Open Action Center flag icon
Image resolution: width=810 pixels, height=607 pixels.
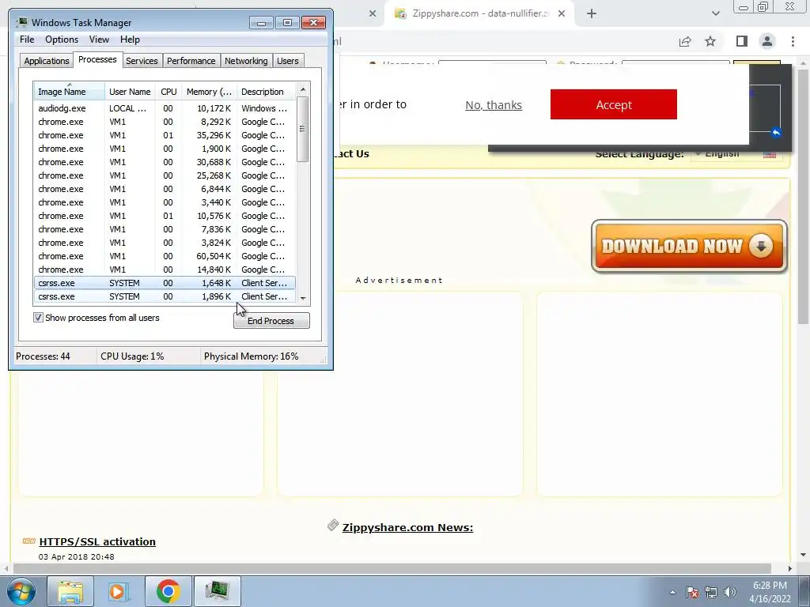click(692, 592)
